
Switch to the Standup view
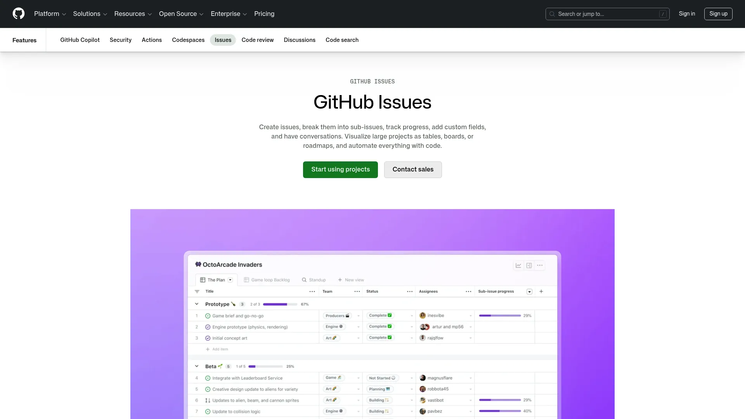(x=314, y=280)
